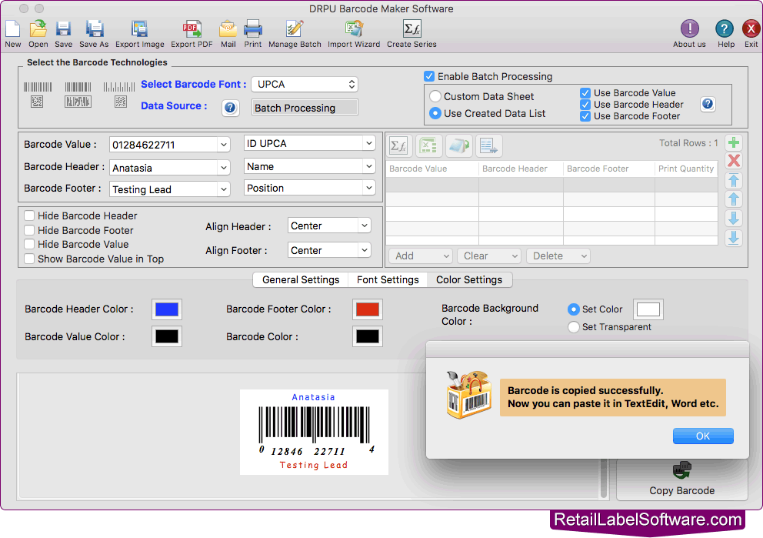
Task: Open the Select Barcode Font dropdown
Action: (305, 84)
